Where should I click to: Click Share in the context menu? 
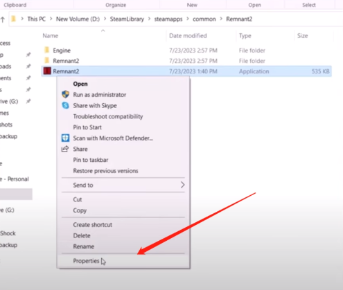[123, 149]
